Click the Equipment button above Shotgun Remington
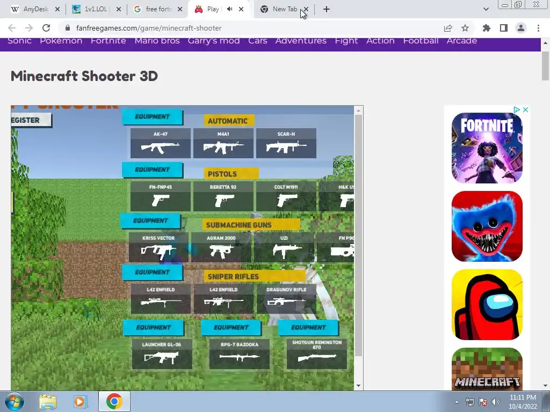The width and height of the screenshot is (550, 412). 308,328
